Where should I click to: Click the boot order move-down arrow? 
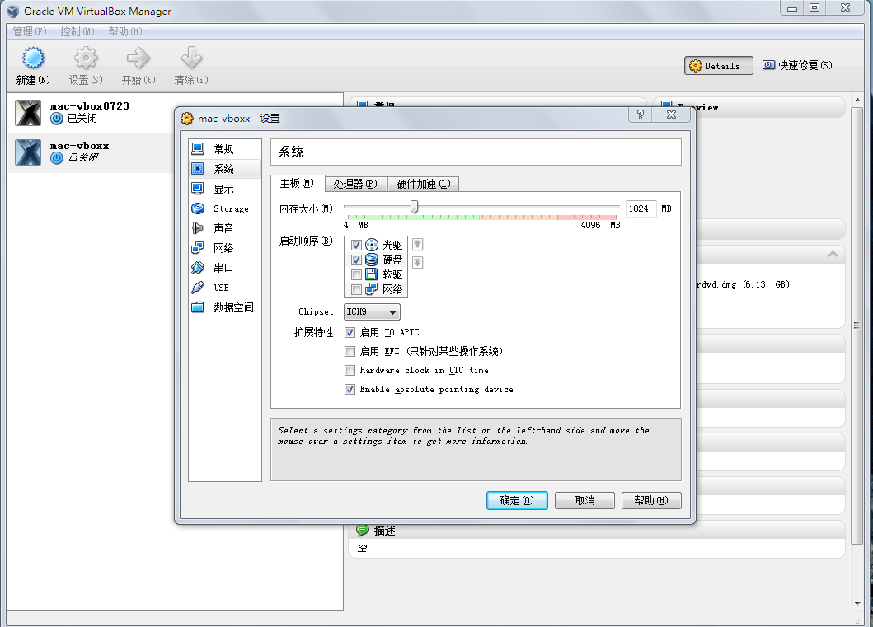pyautogui.click(x=418, y=263)
